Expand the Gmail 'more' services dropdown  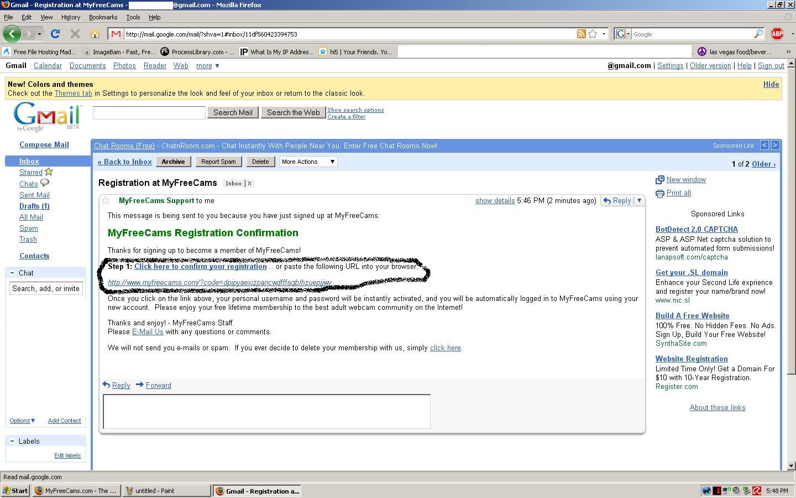pyautogui.click(x=208, y=66)
